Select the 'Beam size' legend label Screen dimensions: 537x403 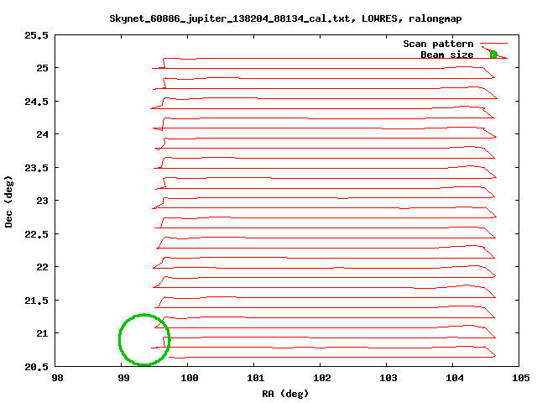(x=447, y=55)
